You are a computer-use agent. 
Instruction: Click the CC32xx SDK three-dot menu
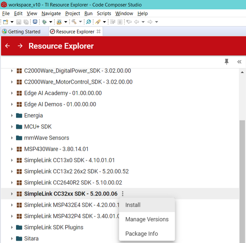pos(123,194)
